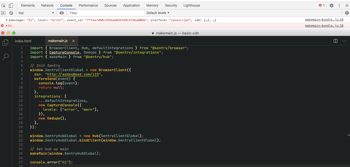The height and width of the screenshot is (167, 350).
Task: Open the file explorer in the editor sidebar
Action: coord(6,43)
